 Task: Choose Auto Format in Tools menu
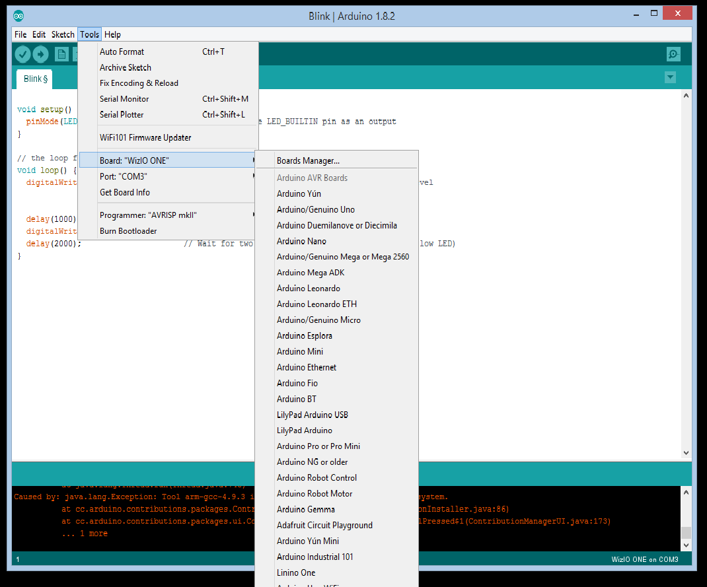point(168,52)
